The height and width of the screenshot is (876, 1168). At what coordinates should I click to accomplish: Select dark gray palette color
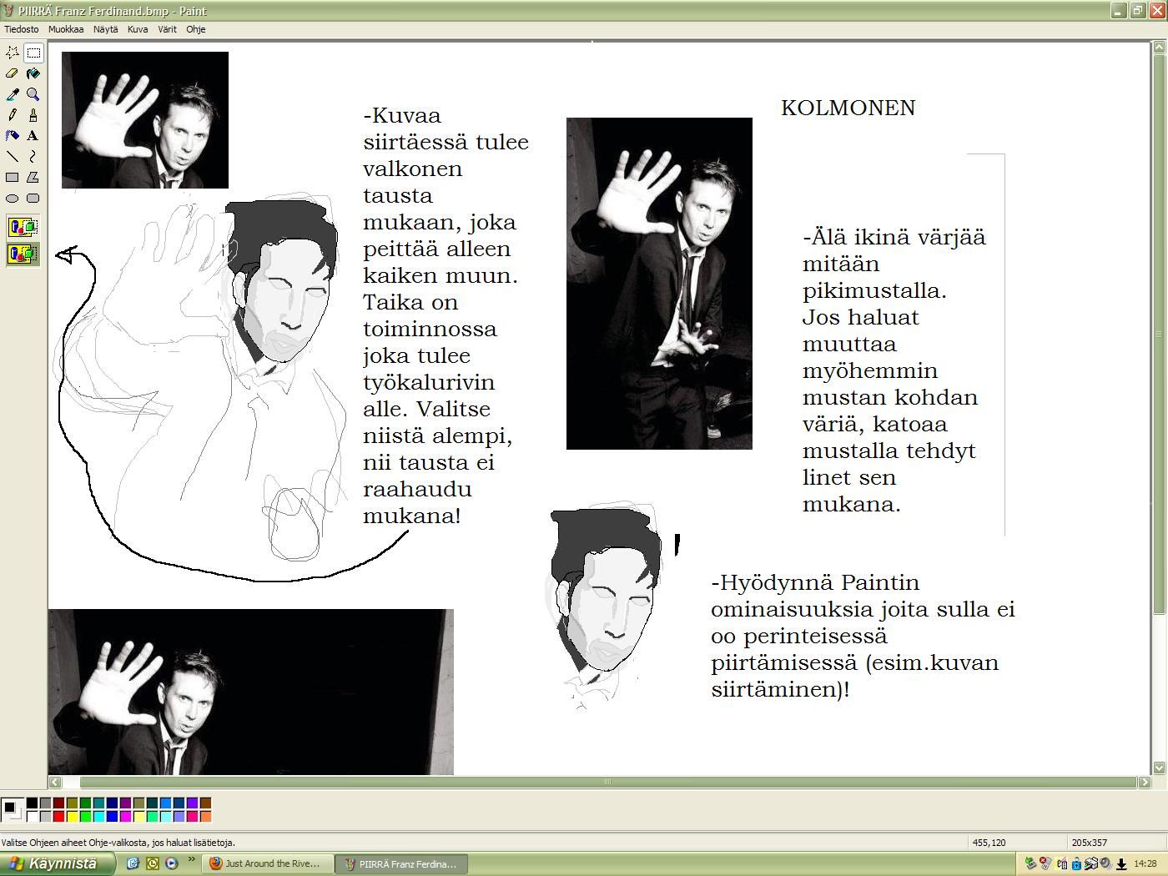(45, 803)
